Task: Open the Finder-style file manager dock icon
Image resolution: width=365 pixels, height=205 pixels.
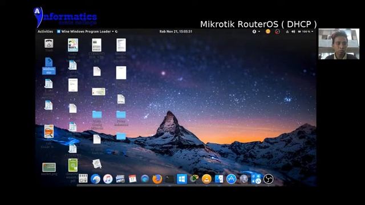Action: pyautogui.click(x=219, y=179)
